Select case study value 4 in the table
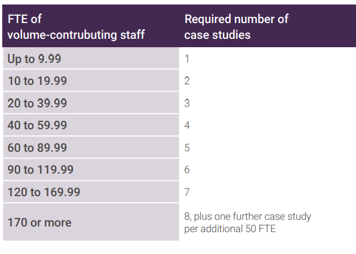Screen dimensions: 356x254 click(187, 125)
